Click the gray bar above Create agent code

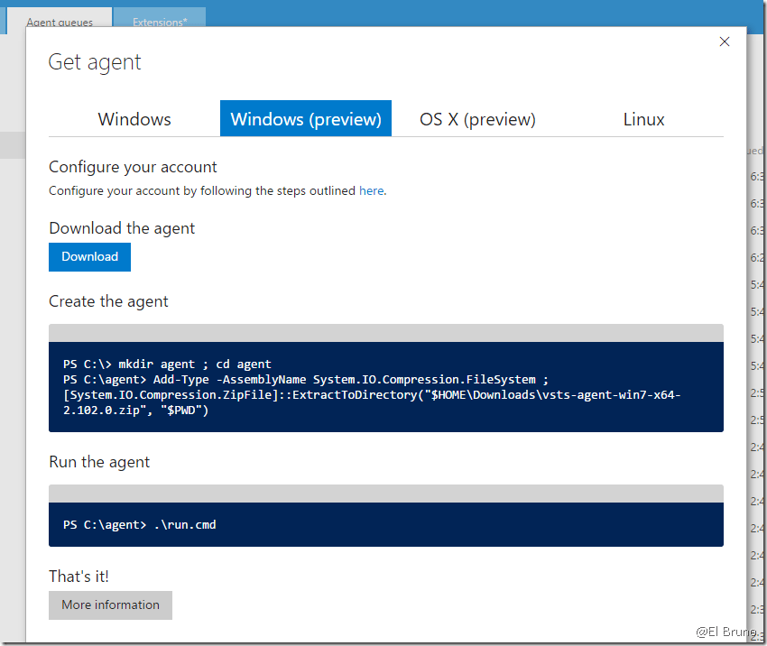coord(385,332)
